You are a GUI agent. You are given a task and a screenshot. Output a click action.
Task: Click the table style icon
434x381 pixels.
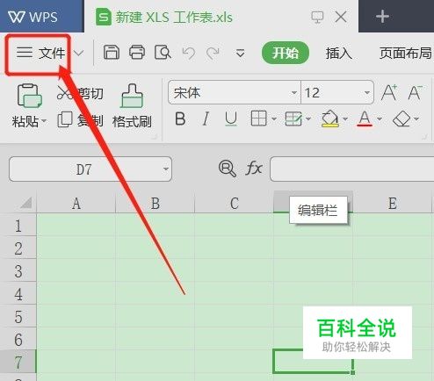(x=293, y=119)
